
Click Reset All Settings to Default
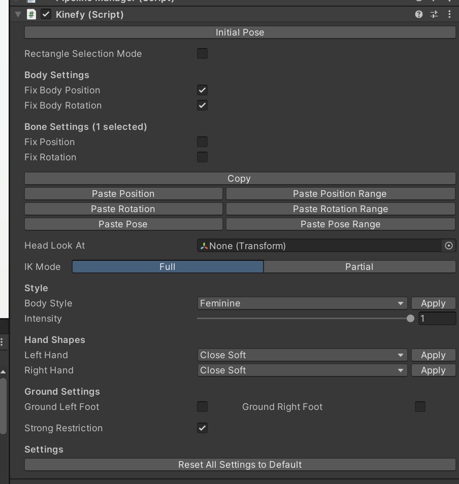click(240, 465)
